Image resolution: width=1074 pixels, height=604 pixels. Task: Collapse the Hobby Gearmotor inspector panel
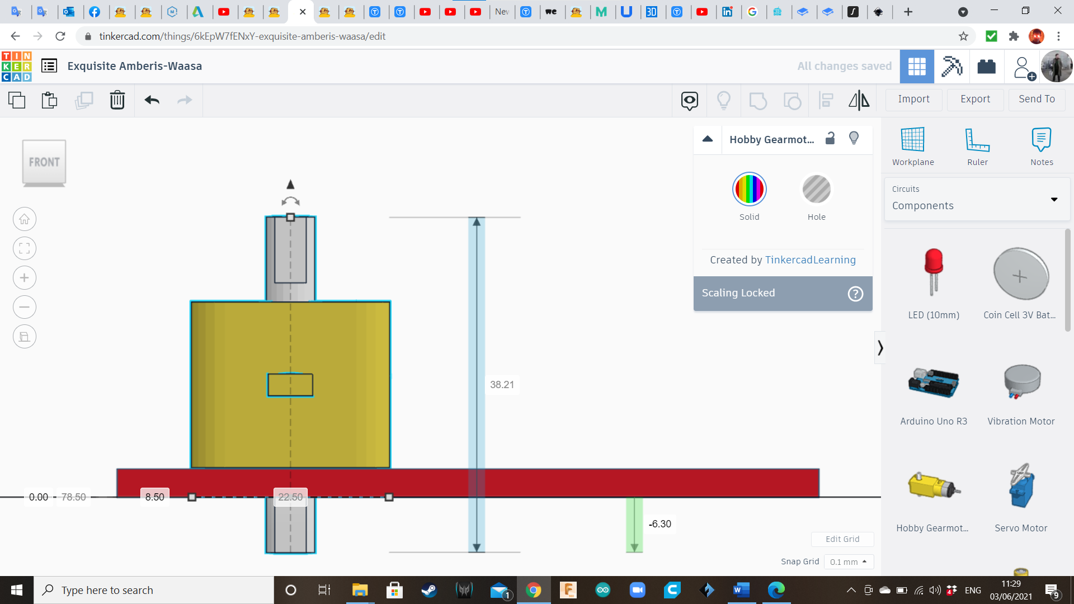(708, 139)
